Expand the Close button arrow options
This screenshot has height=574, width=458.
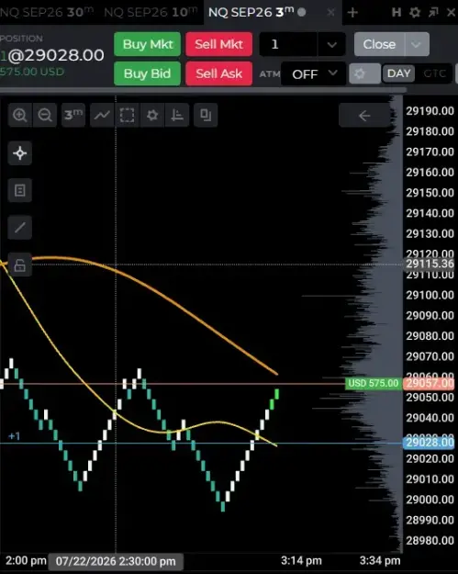[x=417, y=44]
